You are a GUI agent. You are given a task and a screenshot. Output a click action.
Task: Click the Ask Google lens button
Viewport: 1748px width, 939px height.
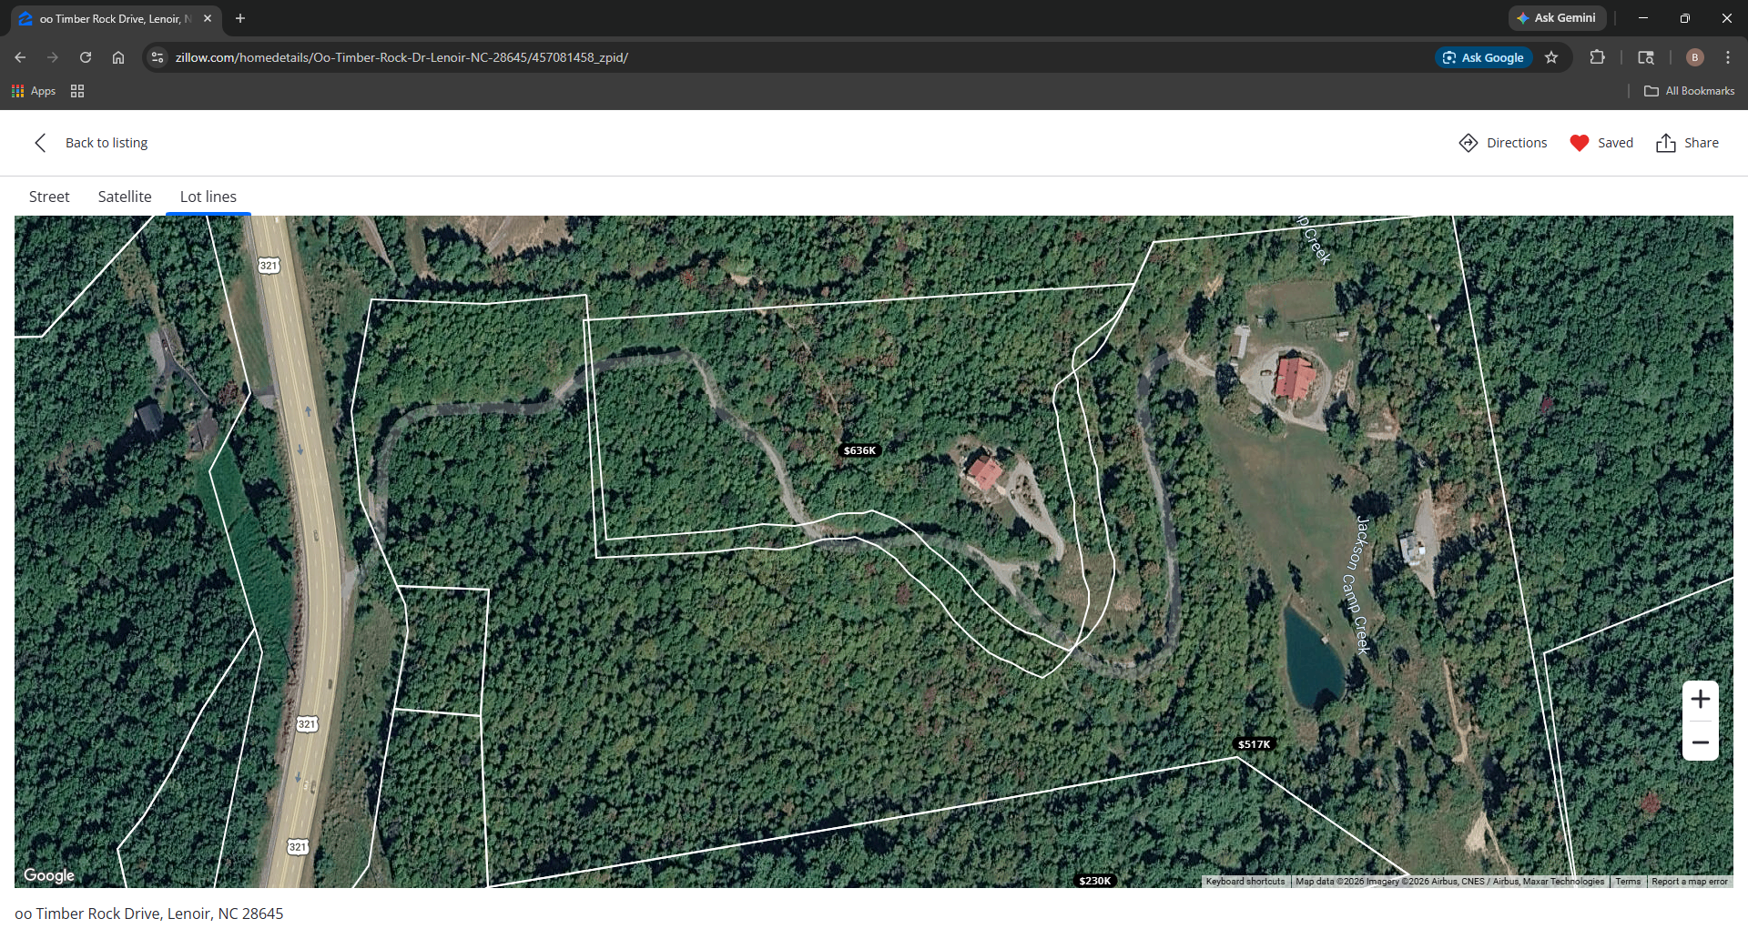pyautogui.click(x=1484, y=57)
